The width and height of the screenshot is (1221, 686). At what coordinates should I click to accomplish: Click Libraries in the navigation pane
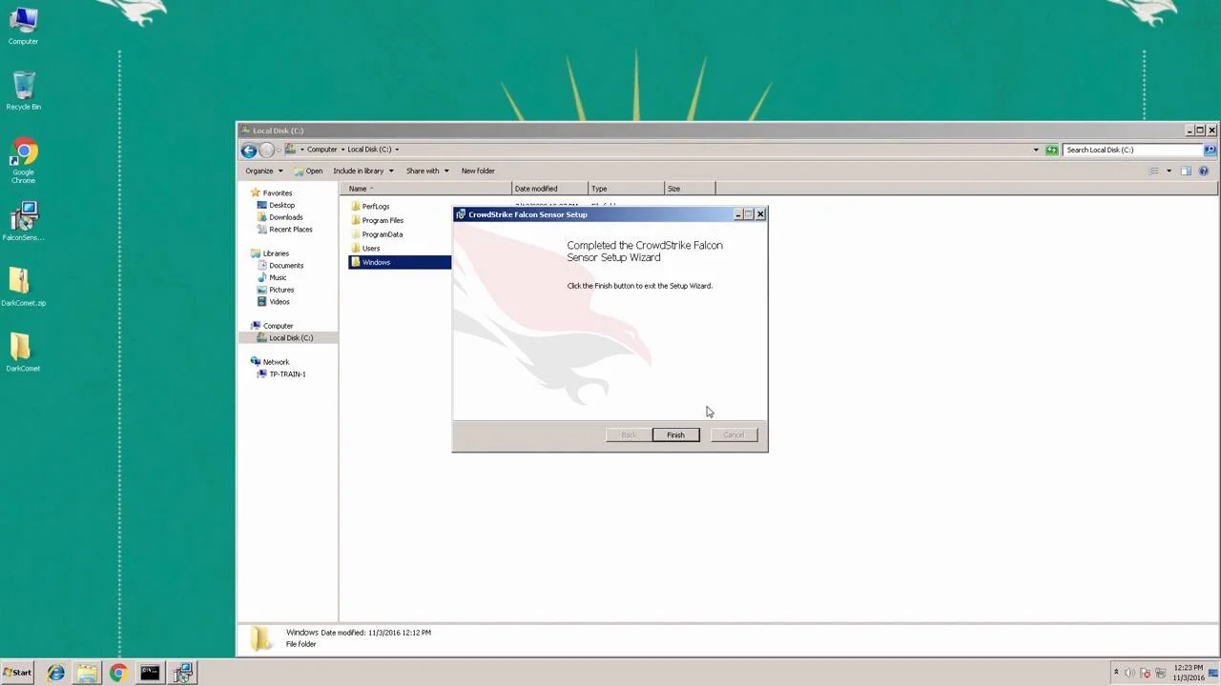click(x=270, y=253)
